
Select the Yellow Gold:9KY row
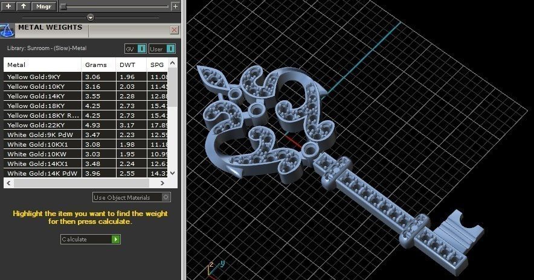[86, 77]
